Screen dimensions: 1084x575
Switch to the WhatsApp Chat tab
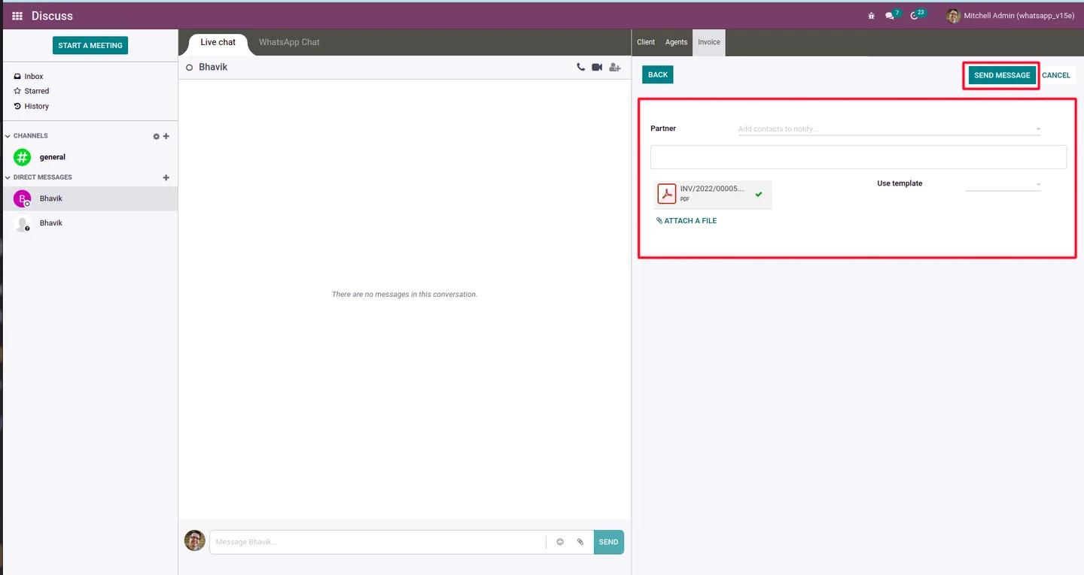point(289,43)
